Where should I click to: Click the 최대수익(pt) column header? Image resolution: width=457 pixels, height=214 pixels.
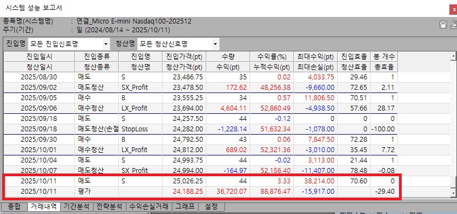(316, 56)
